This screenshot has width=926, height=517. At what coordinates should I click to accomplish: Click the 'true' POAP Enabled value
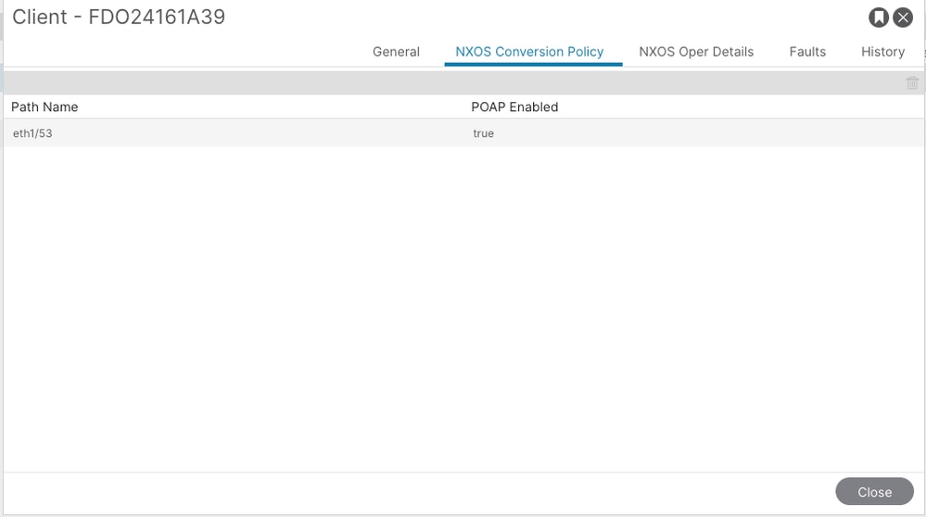pos(483,133)
